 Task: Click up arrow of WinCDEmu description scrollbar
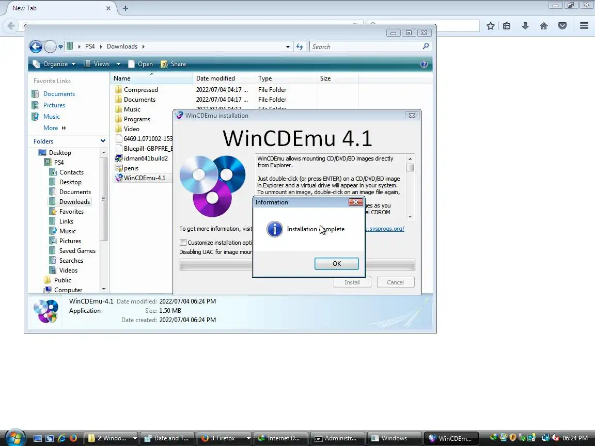coord(410,158)
